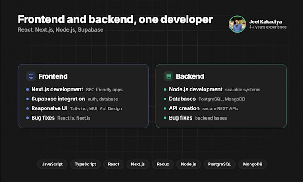
Task: Click the 'Databases' list item
Action: coord(182,99)
